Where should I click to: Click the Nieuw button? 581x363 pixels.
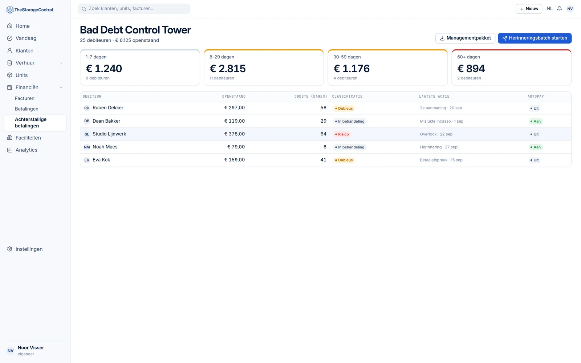529,9
